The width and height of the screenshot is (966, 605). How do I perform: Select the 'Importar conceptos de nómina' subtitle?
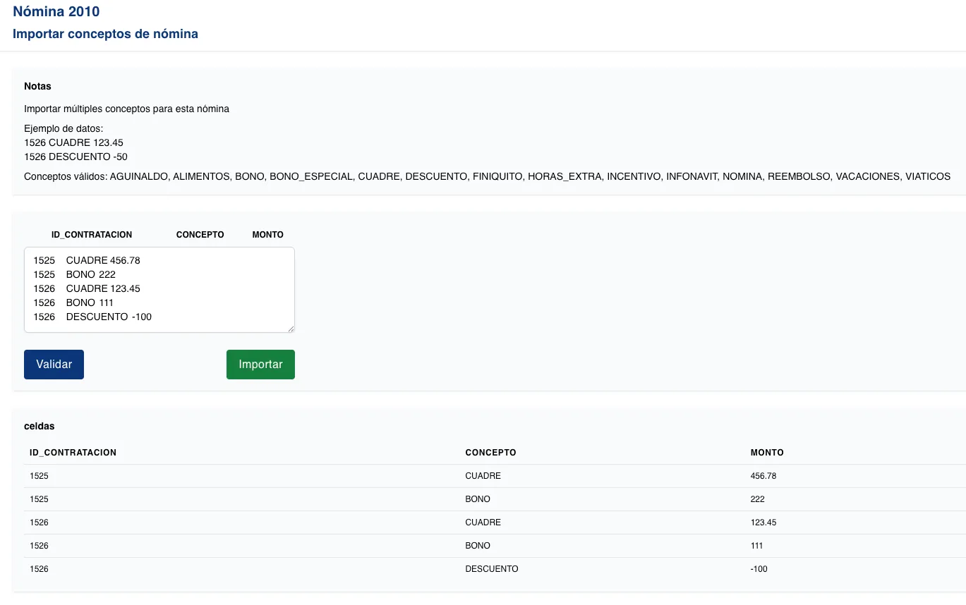point(105,34)
